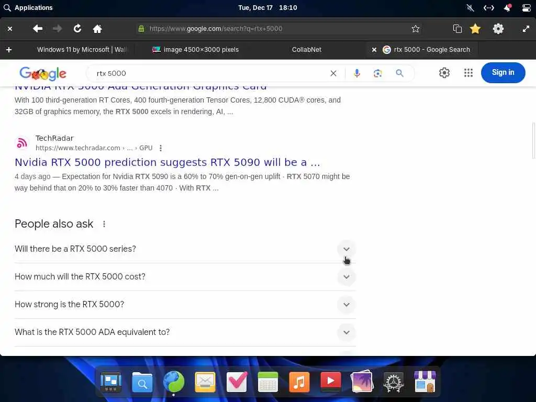Open AppCenter store in the dock
The image size is (536, 402).
click(x=425, y=382)
